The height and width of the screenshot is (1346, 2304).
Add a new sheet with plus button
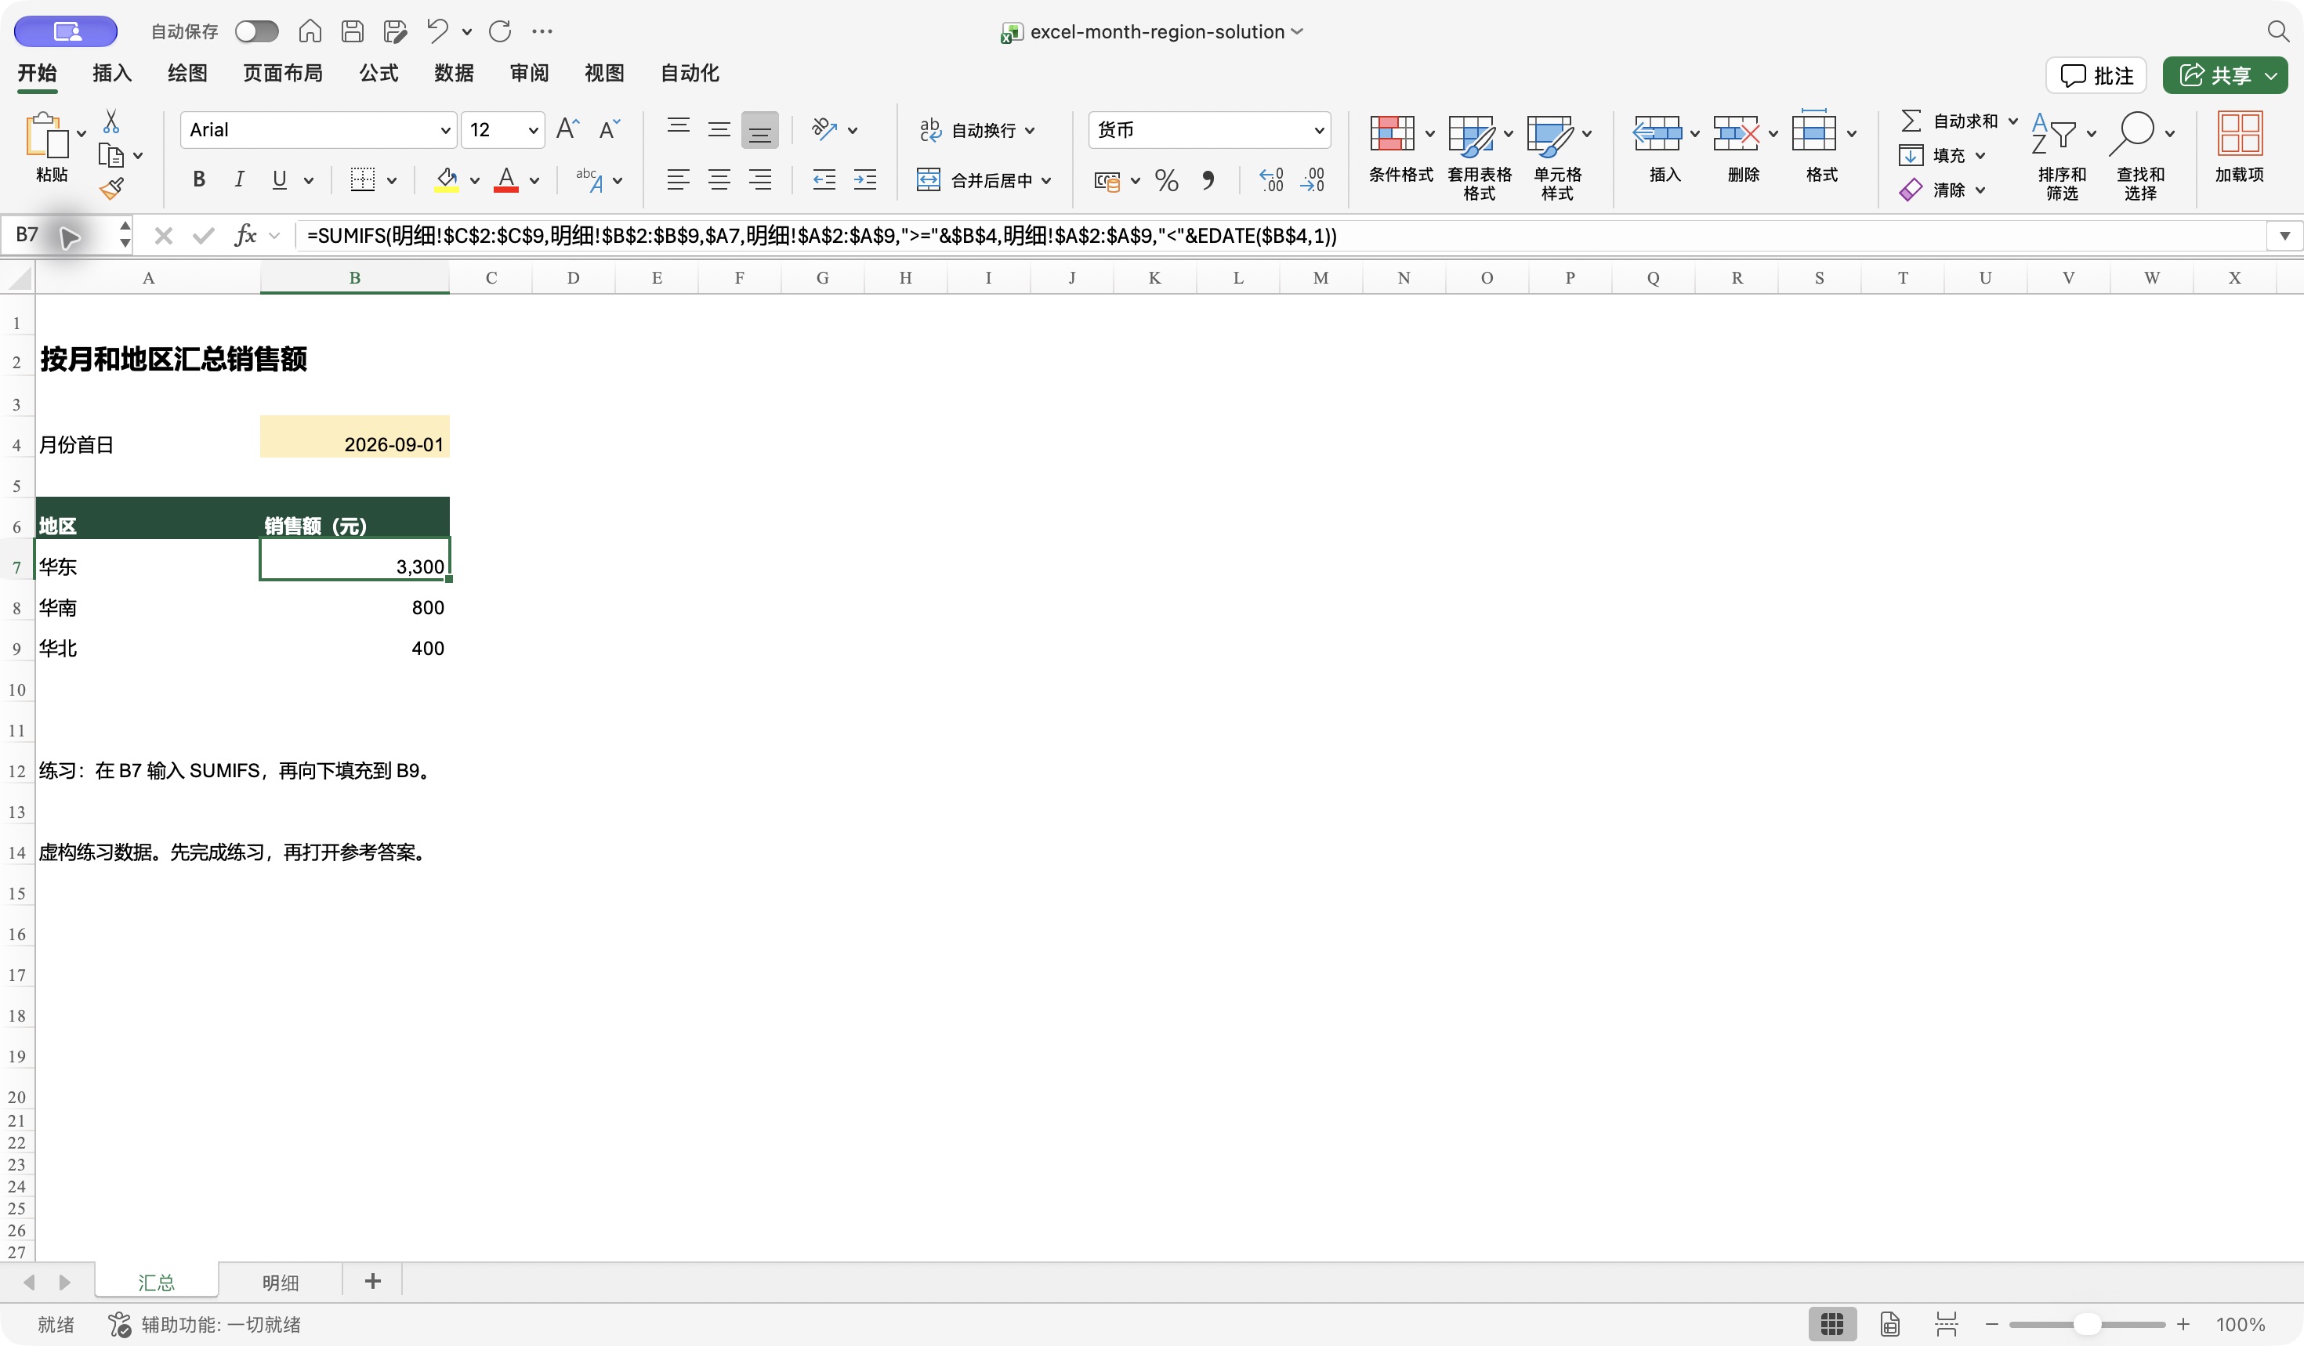372,1281
